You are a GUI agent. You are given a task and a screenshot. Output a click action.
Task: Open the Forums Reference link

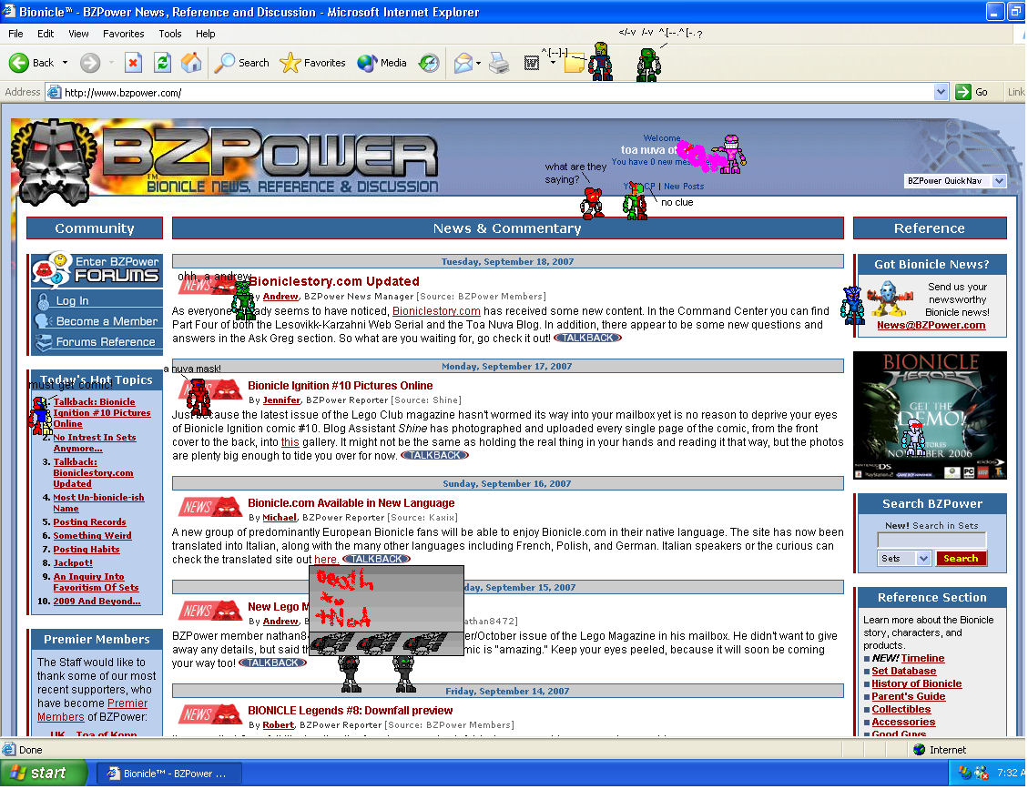pos(106,341)
